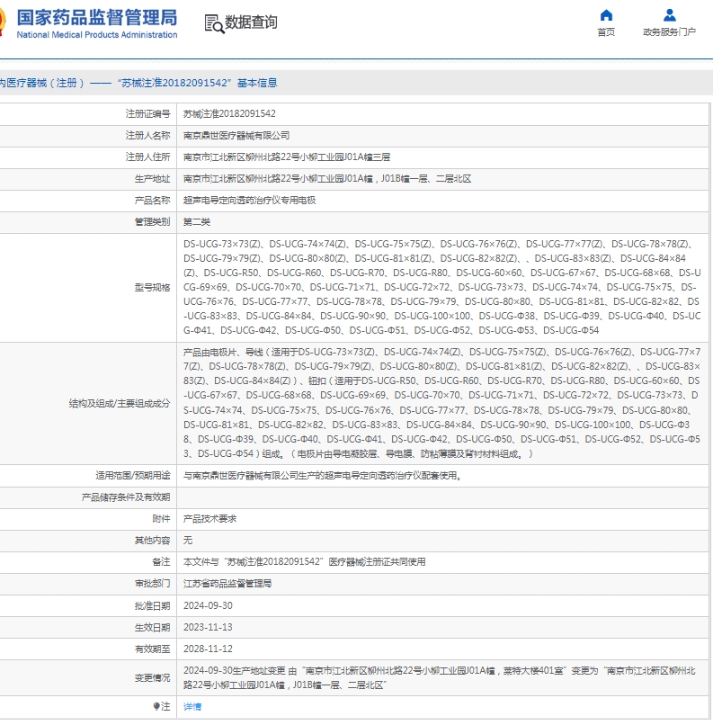This screenshot has width=713, height=725.
Task: Select the 无 value in 其他内容 row
Action: [x=188, y=540]
